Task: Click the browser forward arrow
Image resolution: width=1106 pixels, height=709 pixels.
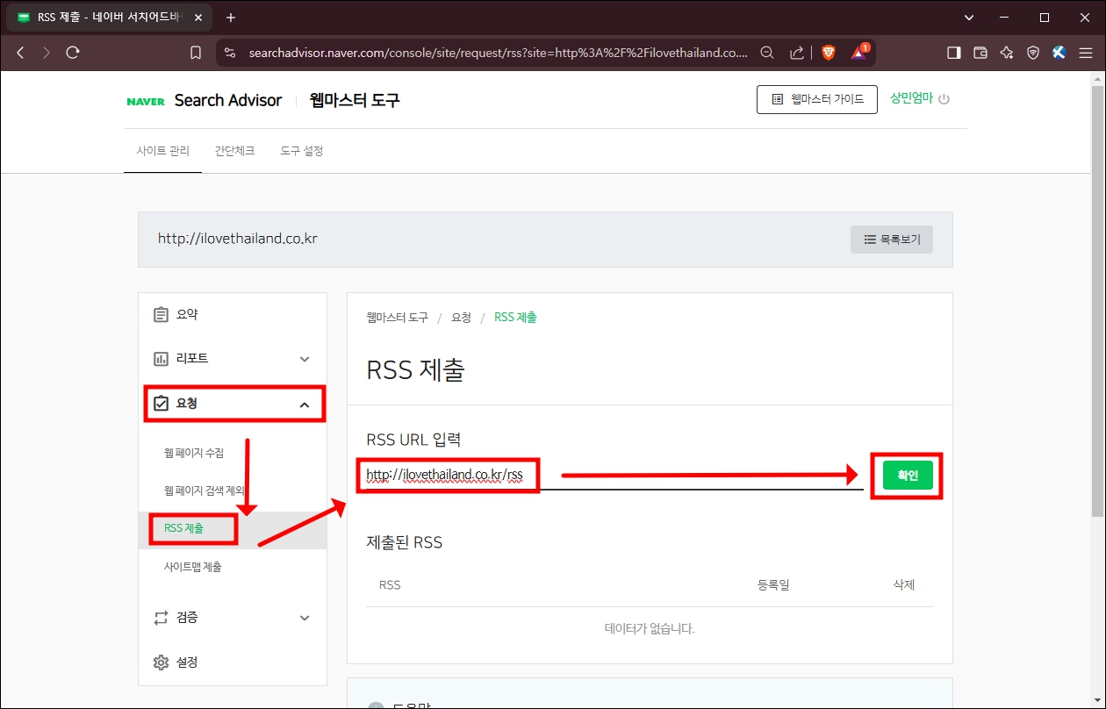Action: point(47,53)
